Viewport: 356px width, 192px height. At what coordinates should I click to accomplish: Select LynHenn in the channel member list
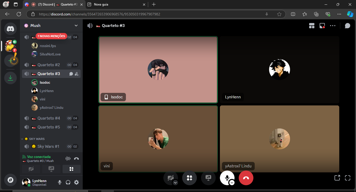point(55,91)
